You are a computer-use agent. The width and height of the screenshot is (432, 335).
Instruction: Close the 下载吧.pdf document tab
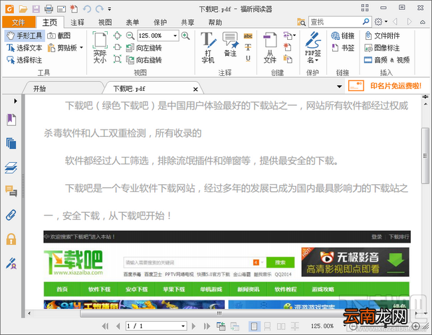pyautogui.click(x=195, y=89)
